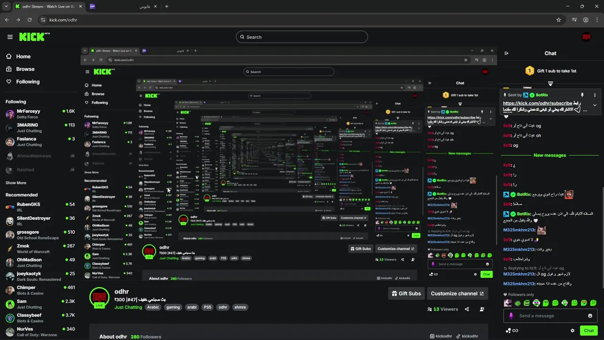Open the emoji picker in message box

click(590, 316)
